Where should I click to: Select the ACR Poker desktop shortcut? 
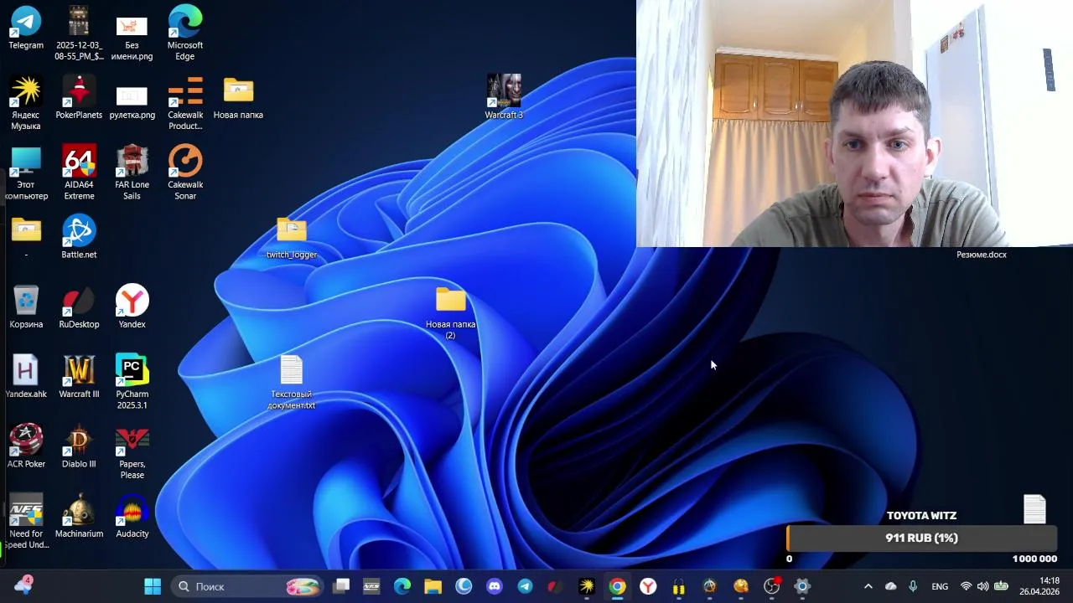pyautogui.click(x=26, y=446)
